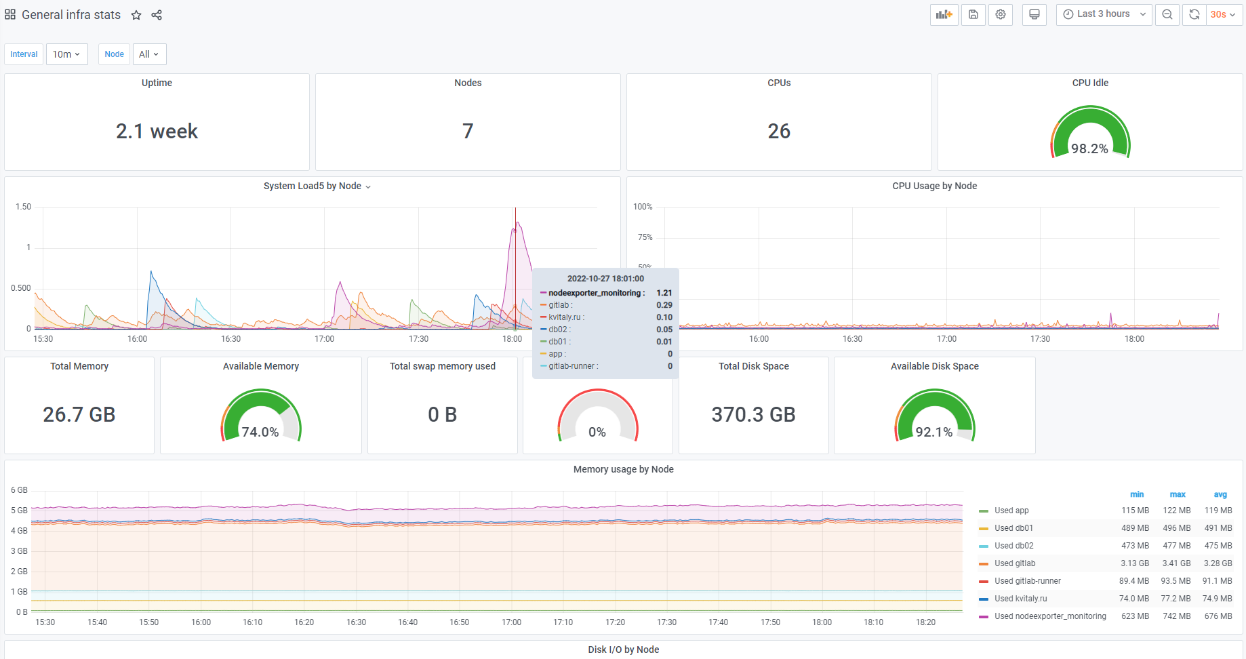This screenshot has width=1246, height=659.
Task: Click the Used kvitaly.ru blue swatch
Action: point(984,599)
